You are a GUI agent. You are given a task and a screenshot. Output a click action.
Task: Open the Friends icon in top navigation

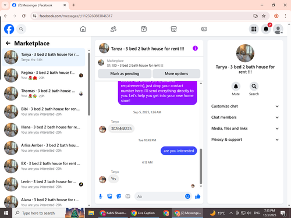113,29
